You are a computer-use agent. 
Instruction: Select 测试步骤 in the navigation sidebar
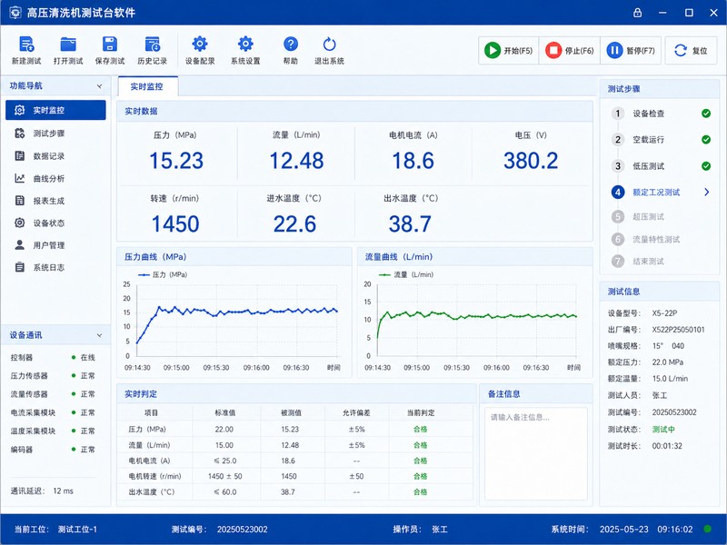[x=55, y=134]
